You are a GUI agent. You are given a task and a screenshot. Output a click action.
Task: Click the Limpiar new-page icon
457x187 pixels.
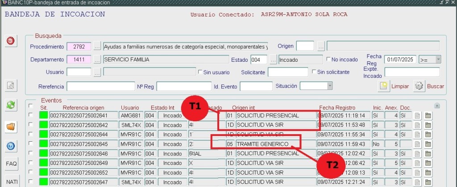click(x=383, y=86)
